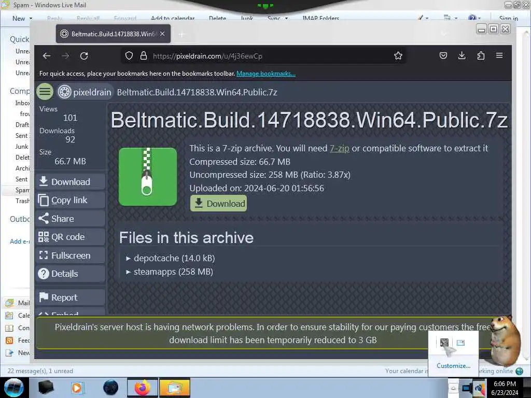Click Sign in in Windows Live Mail

(508, 18)
